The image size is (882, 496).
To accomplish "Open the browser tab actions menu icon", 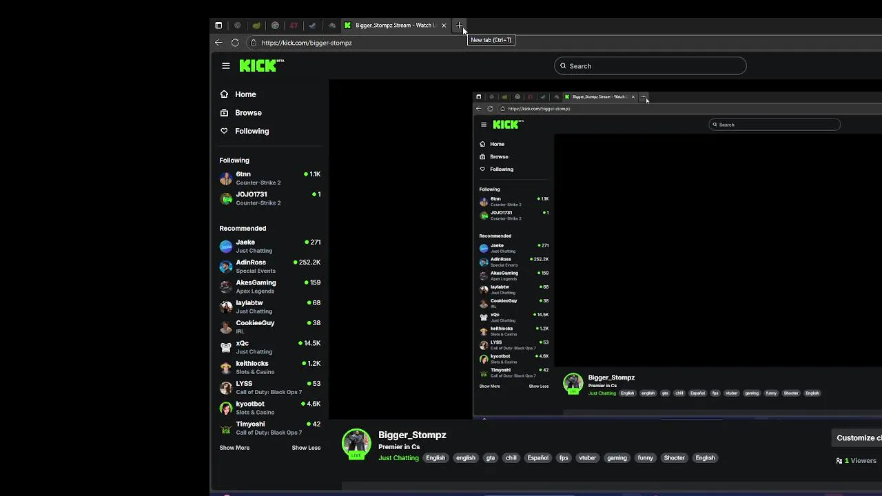I will (218, 25).
